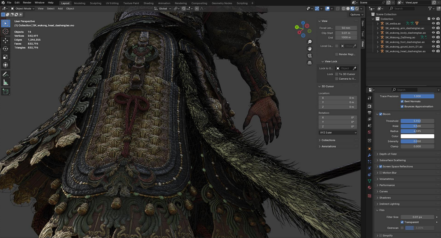Switch perspective/orthographic grid icon

(x=310, y=63)
